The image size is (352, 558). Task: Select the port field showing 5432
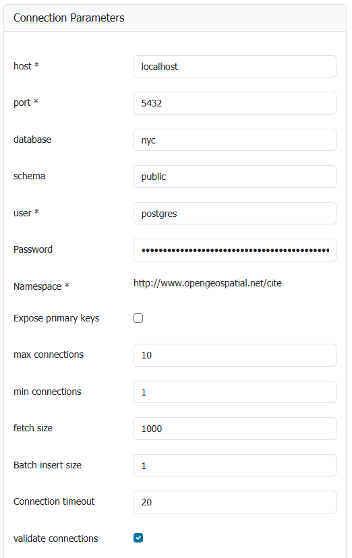235,103
